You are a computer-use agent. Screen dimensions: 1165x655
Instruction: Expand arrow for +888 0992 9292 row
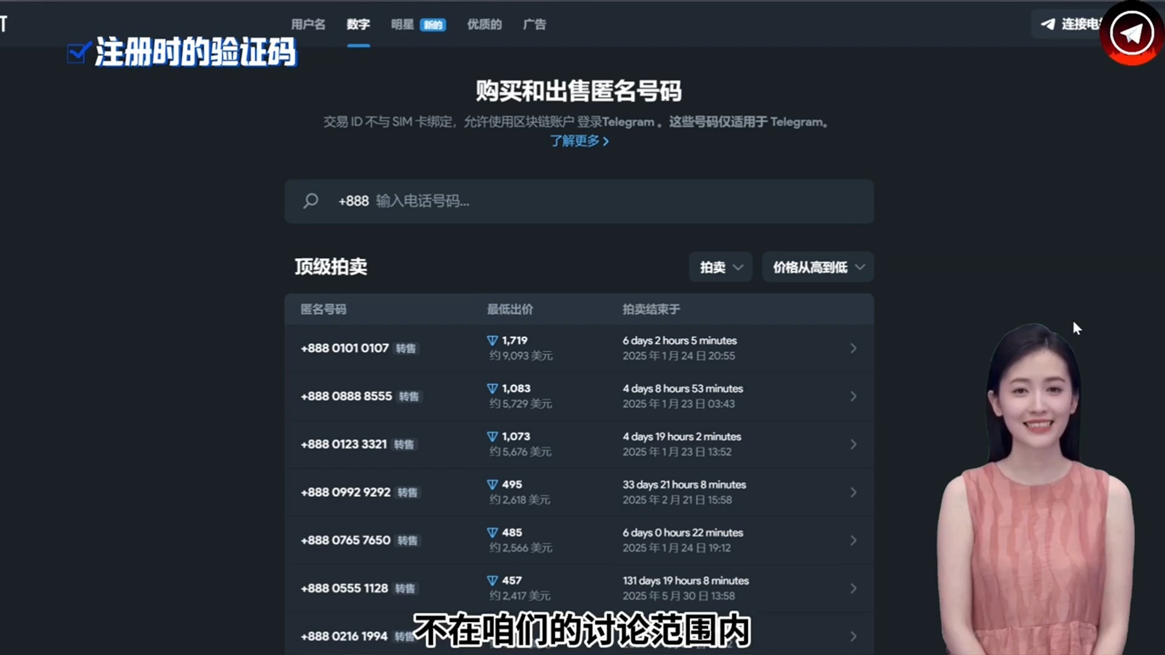click(853, 492)
